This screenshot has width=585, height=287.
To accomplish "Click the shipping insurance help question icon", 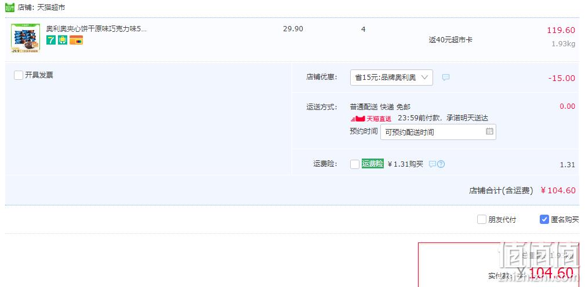I will click(x=441, y=164).
